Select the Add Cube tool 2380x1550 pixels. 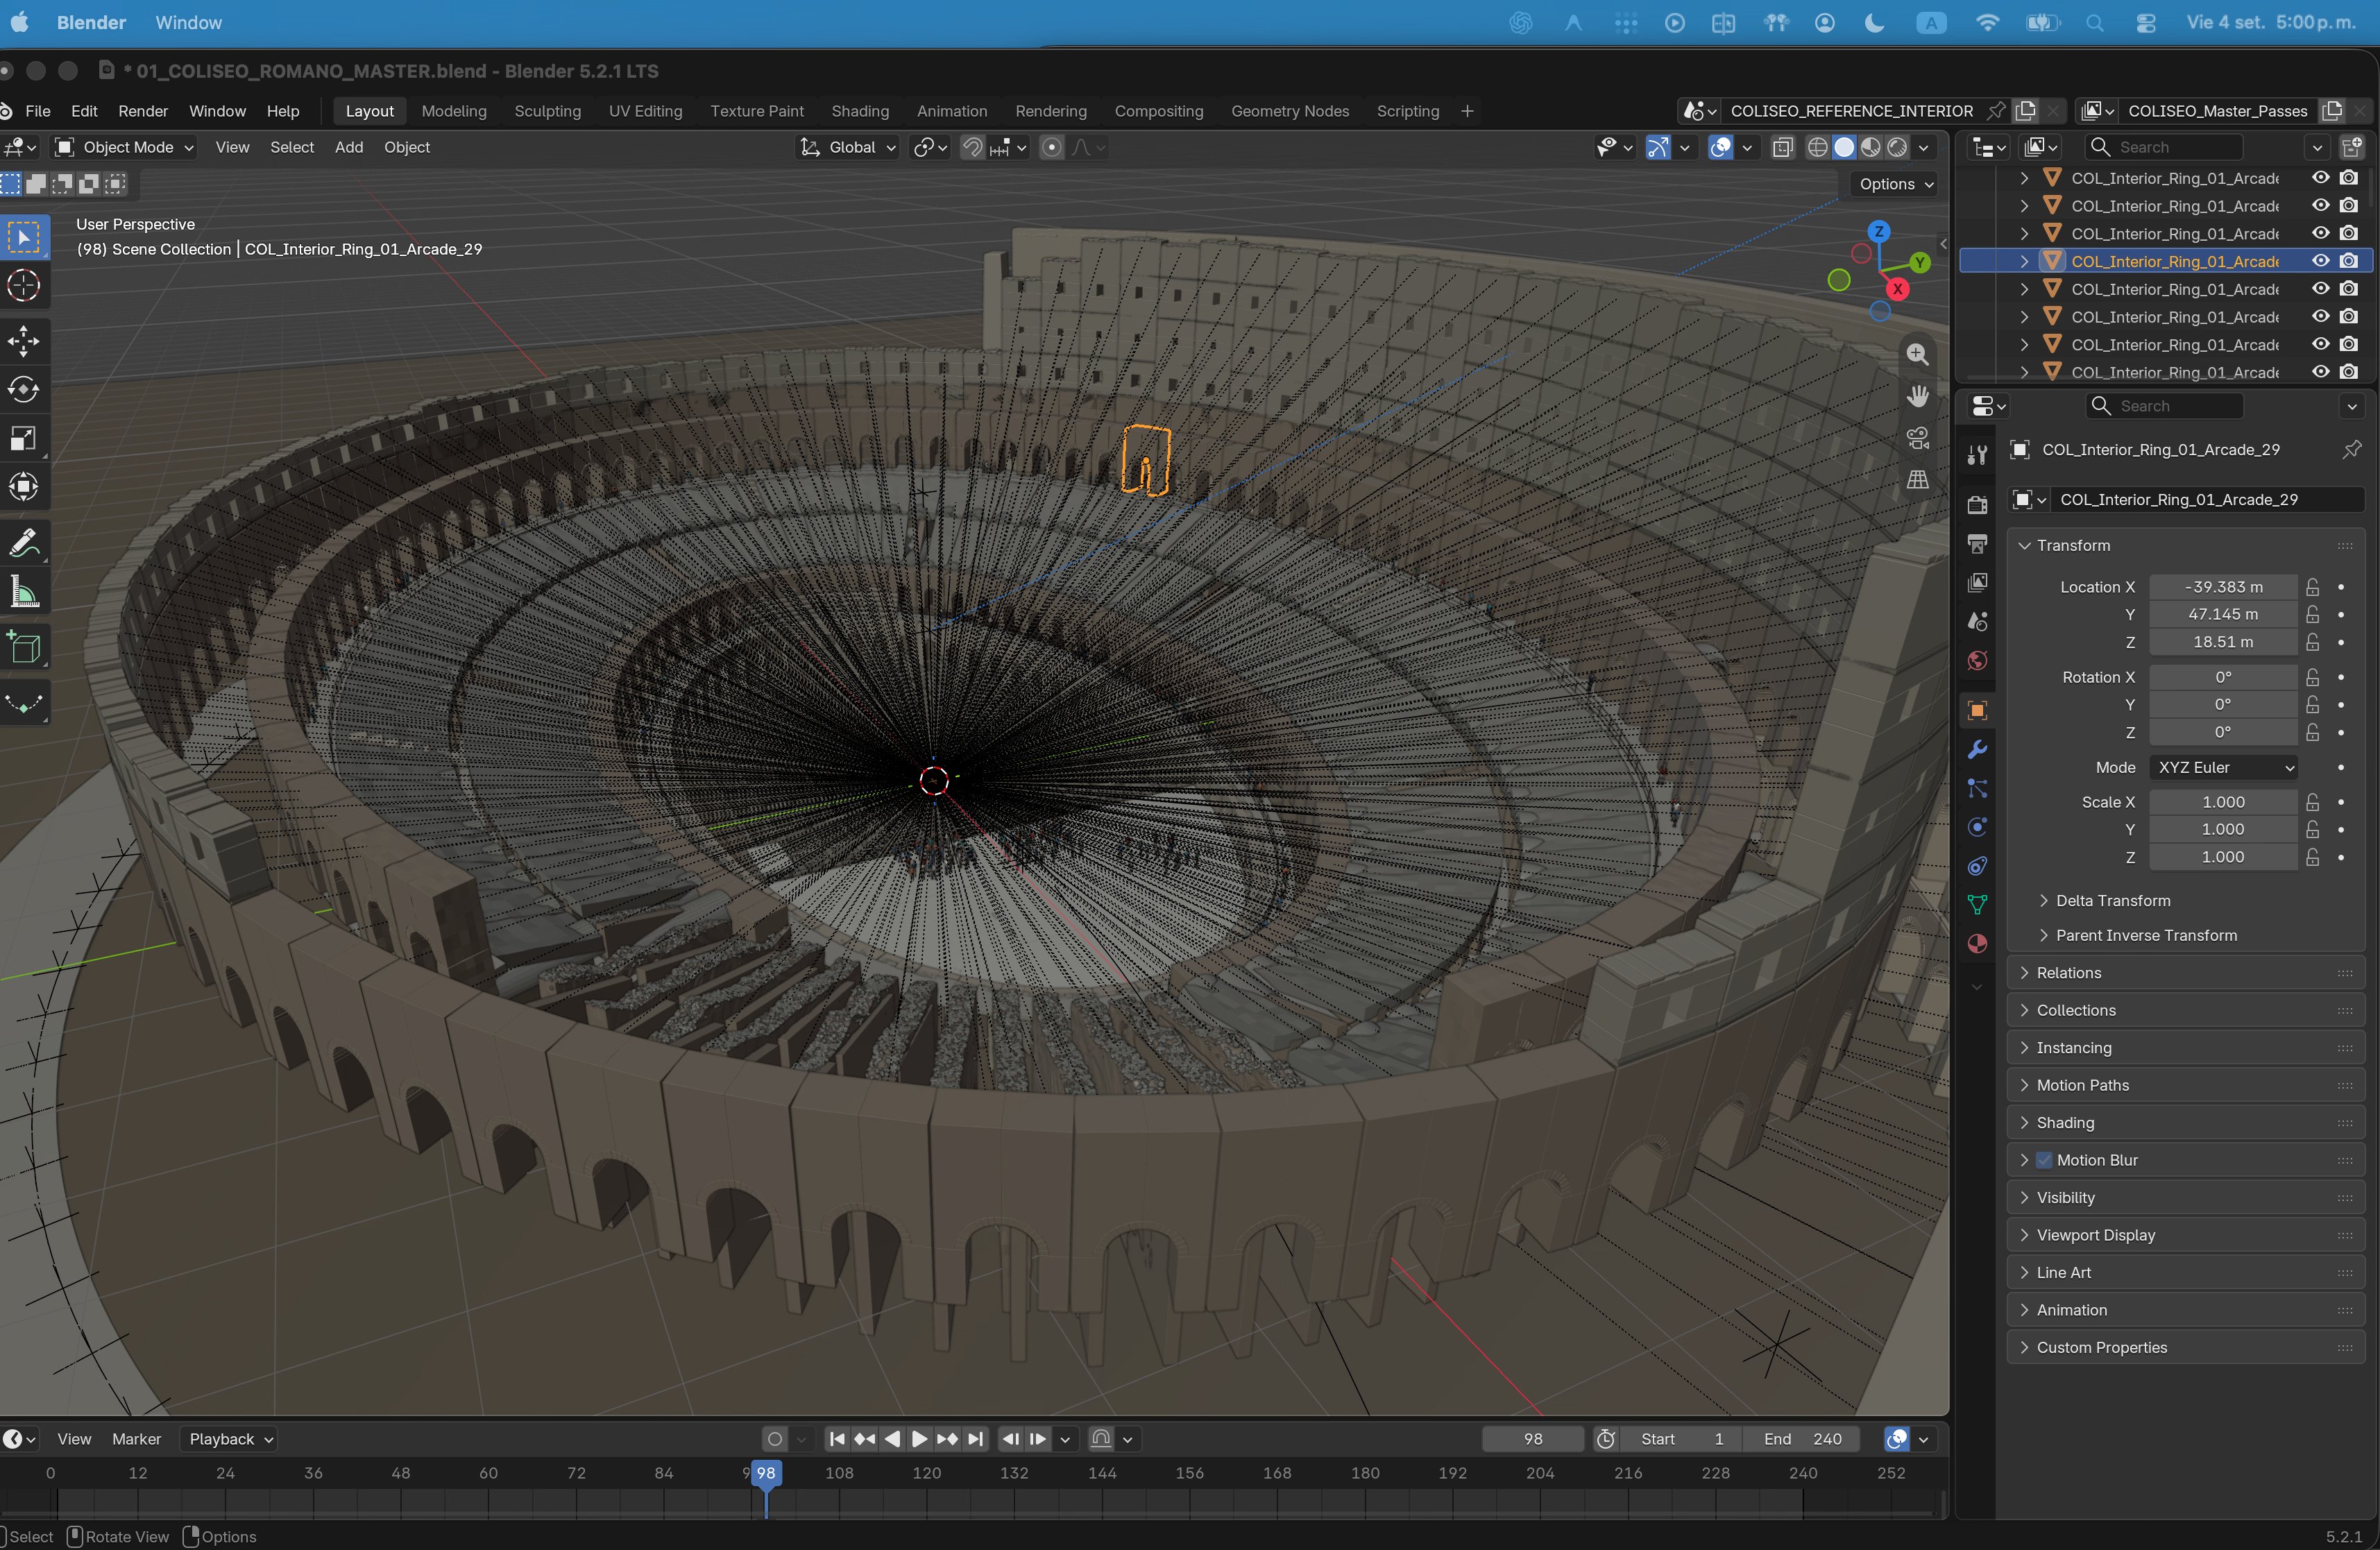24,648
